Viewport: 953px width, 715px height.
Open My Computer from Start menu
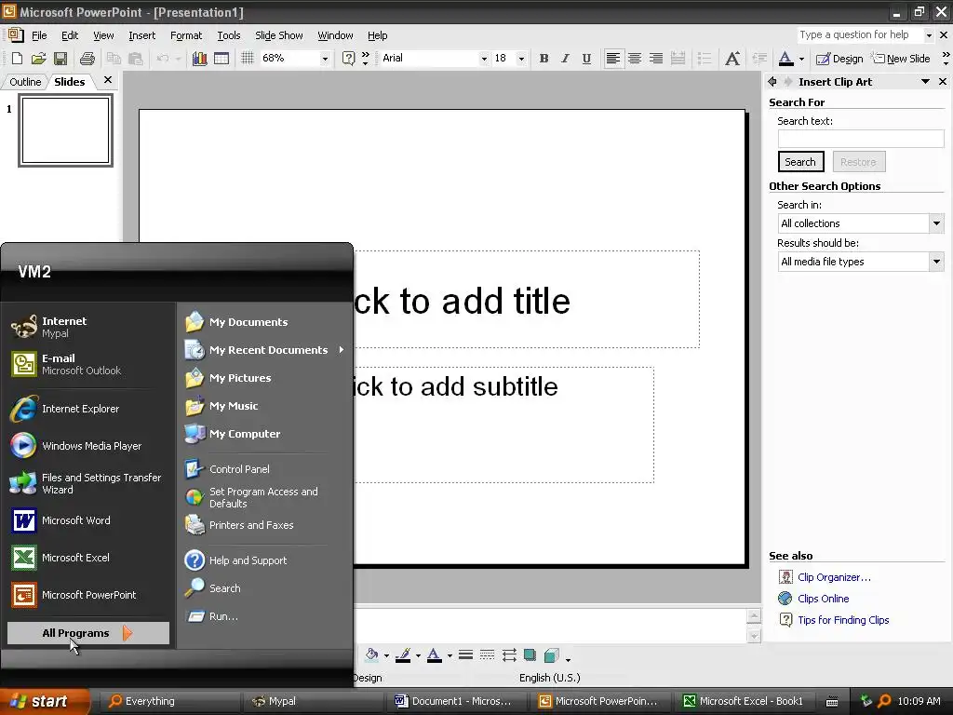(x=245, y=434)
